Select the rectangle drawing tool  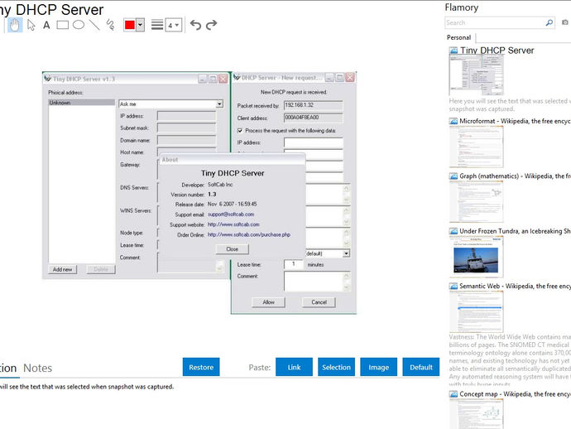[62, 25]
